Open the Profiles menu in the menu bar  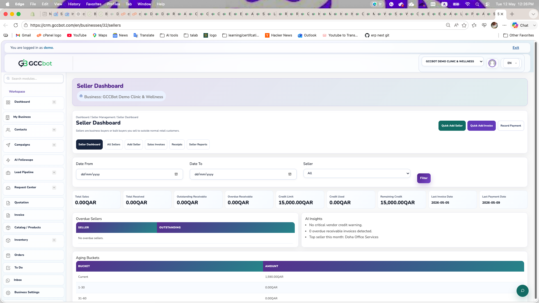point(113,4)
